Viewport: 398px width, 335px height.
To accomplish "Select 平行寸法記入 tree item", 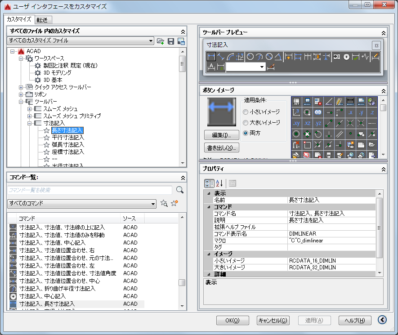I will [x=68, y=138].
